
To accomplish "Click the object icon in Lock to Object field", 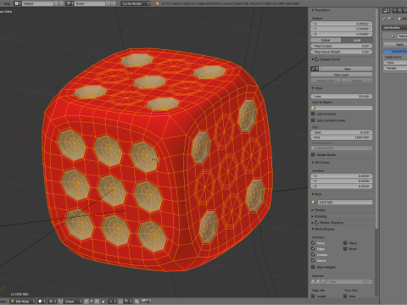I will pos(314,108).
